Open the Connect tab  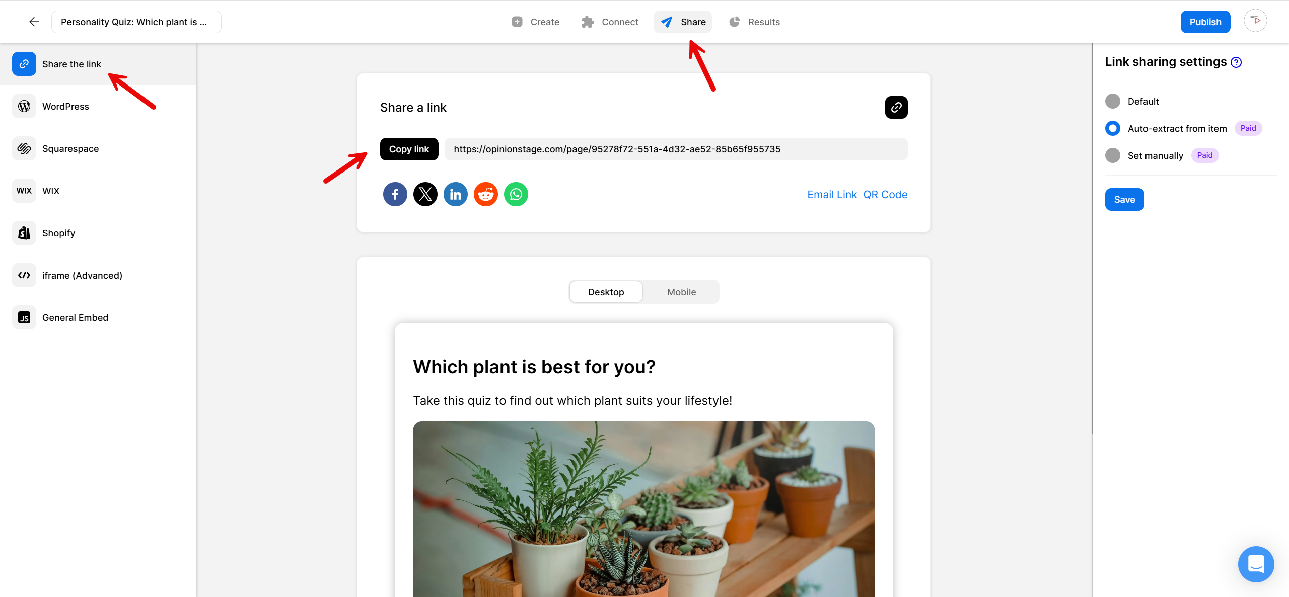click(610, 22)
